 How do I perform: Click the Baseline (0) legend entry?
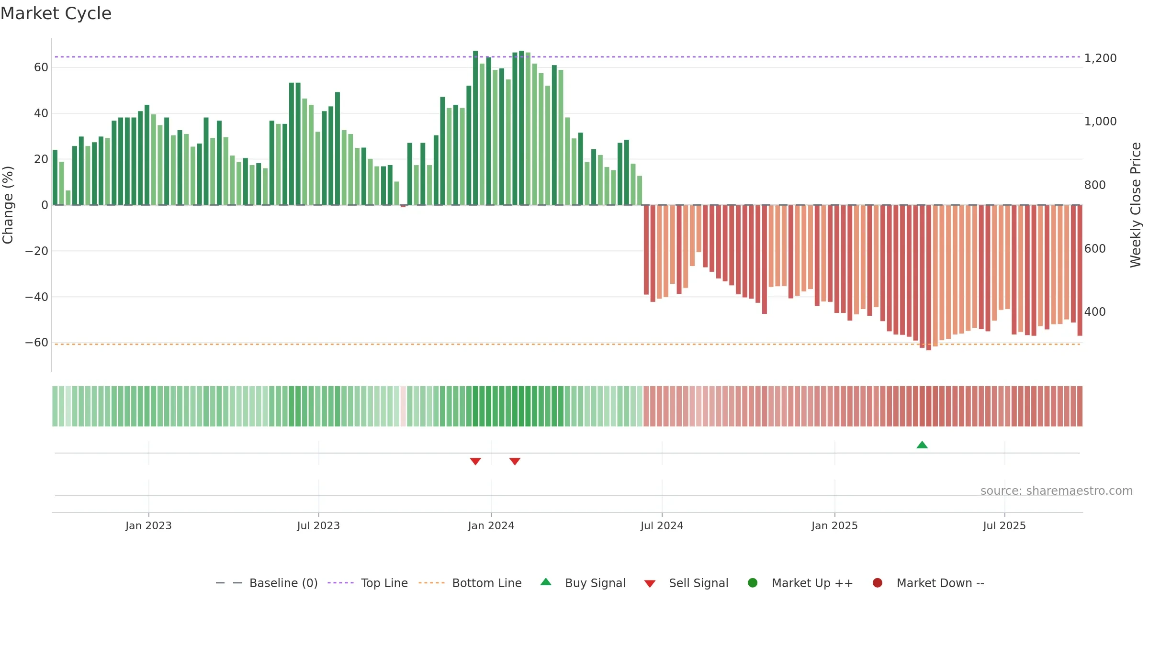[x=267, y=583]
